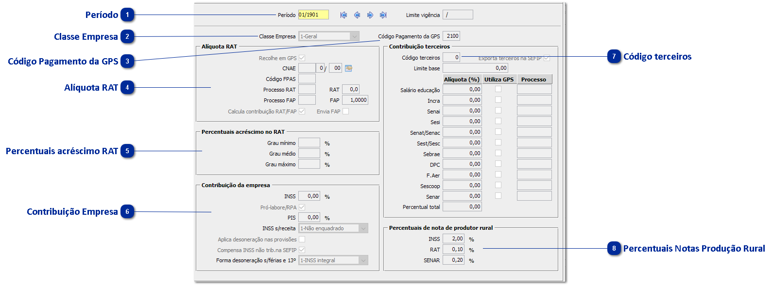Viewport: 773px width, 286px height.
Task: Click callout marker number 7 Código terceiros
Action: pyautogui.click(x=614, y=57)
